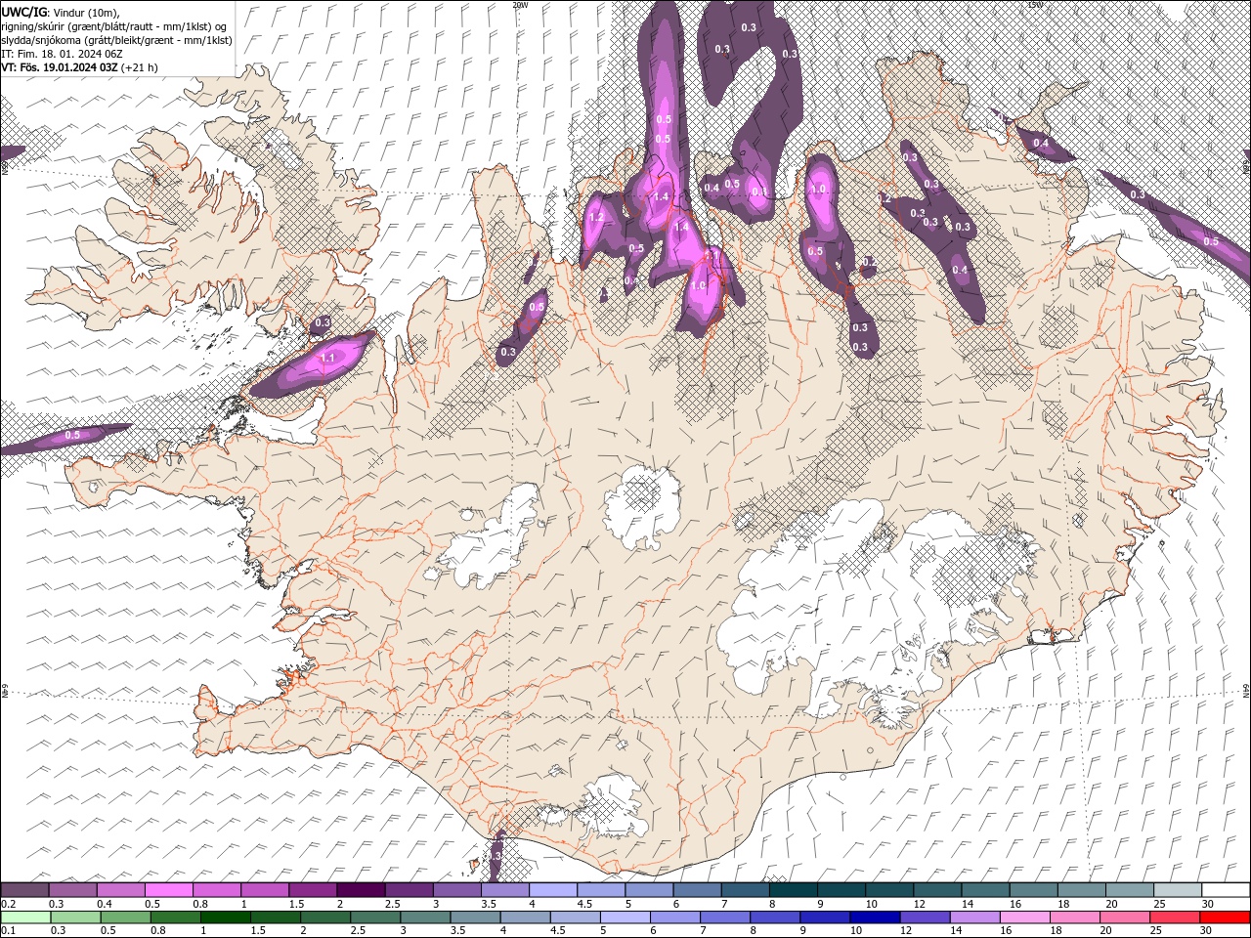Pick the darkest green 1 rain scale swatch
Viewport: 1251px width, 938px height.
coord(225,917)
